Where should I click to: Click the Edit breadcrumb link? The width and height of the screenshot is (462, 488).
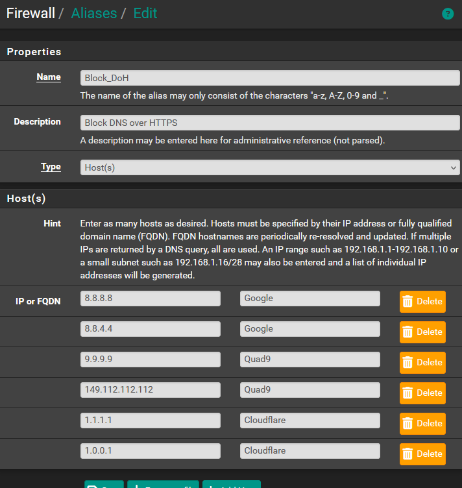point(145,14)
